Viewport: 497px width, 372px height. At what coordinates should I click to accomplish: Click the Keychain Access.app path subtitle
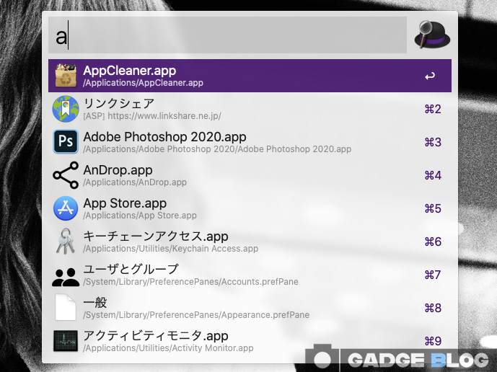click(x=170, y=249)
